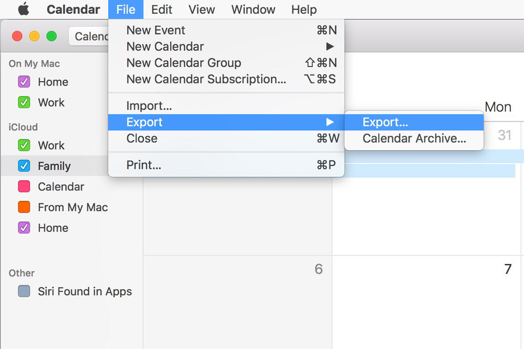Open the View menu
The height and width of the screenshot is (349, 524).
pos(202,10)
